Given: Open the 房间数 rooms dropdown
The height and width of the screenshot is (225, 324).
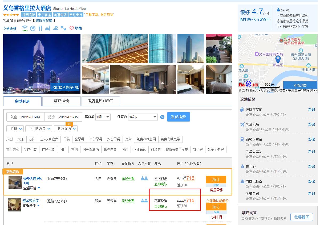Looking at the screenshot, I should pos(103,117).
